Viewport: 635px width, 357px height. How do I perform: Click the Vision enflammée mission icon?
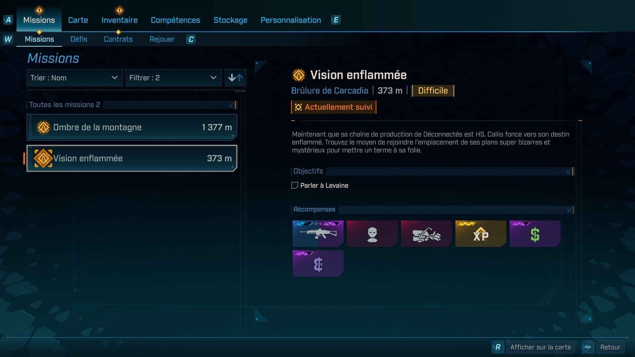pyautogui.click(x=43, y=158)
